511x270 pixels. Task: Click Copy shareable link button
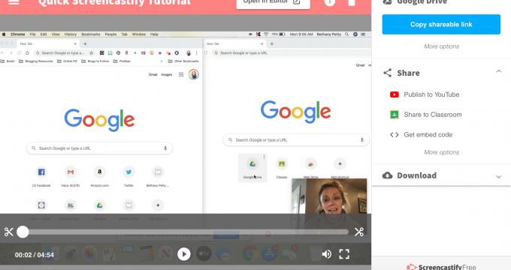[x=441, y=25]
